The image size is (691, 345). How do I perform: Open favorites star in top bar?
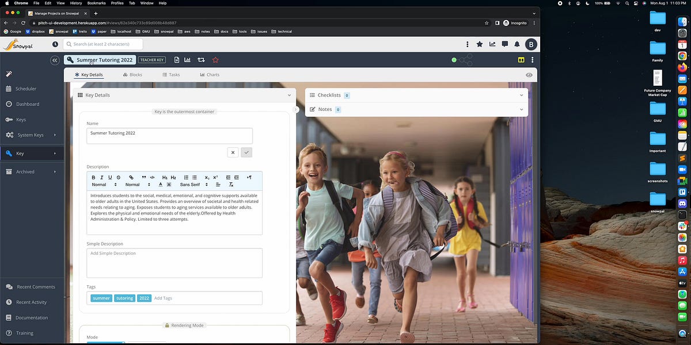coord(480,44)
